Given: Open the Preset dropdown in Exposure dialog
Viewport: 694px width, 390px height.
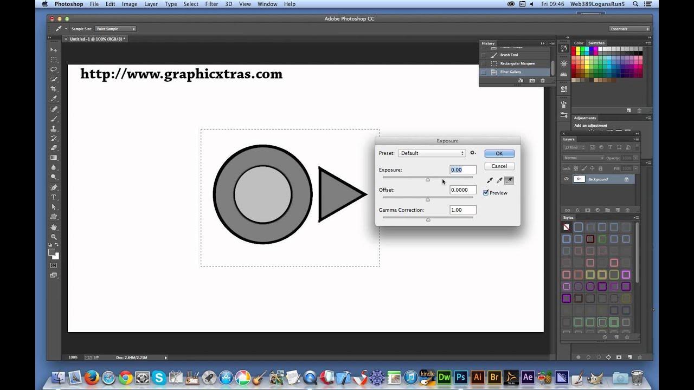Looking at the screenshot, I should [432, 153].
